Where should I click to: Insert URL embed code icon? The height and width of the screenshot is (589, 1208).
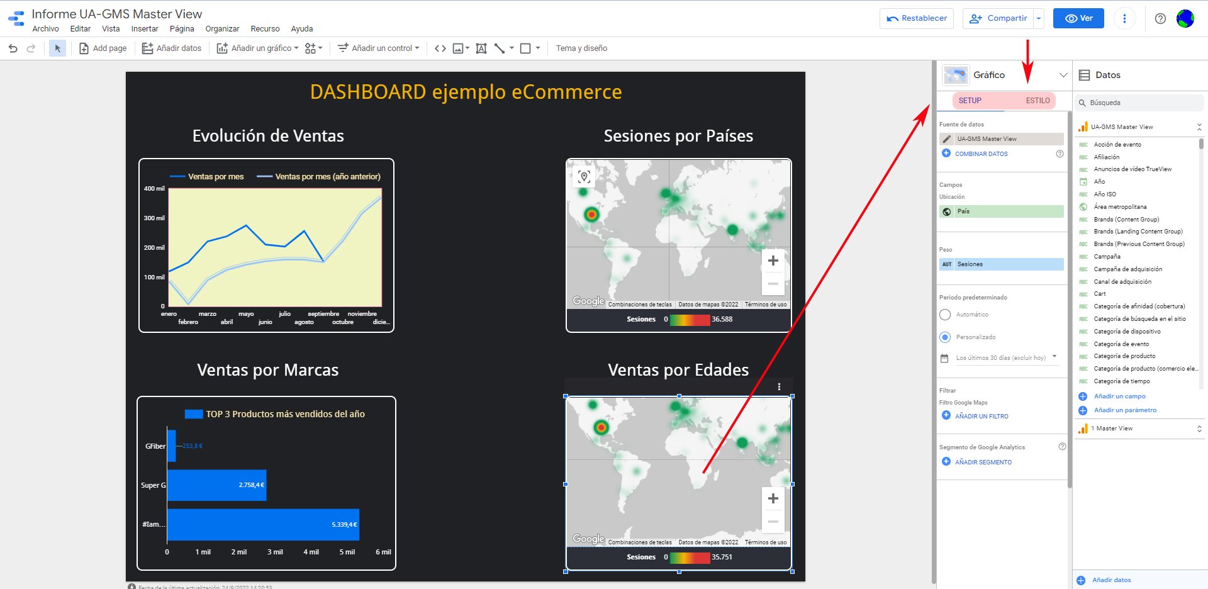(440, 48)
